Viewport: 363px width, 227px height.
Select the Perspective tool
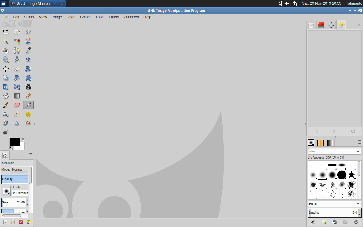click(x=28, y=78)
